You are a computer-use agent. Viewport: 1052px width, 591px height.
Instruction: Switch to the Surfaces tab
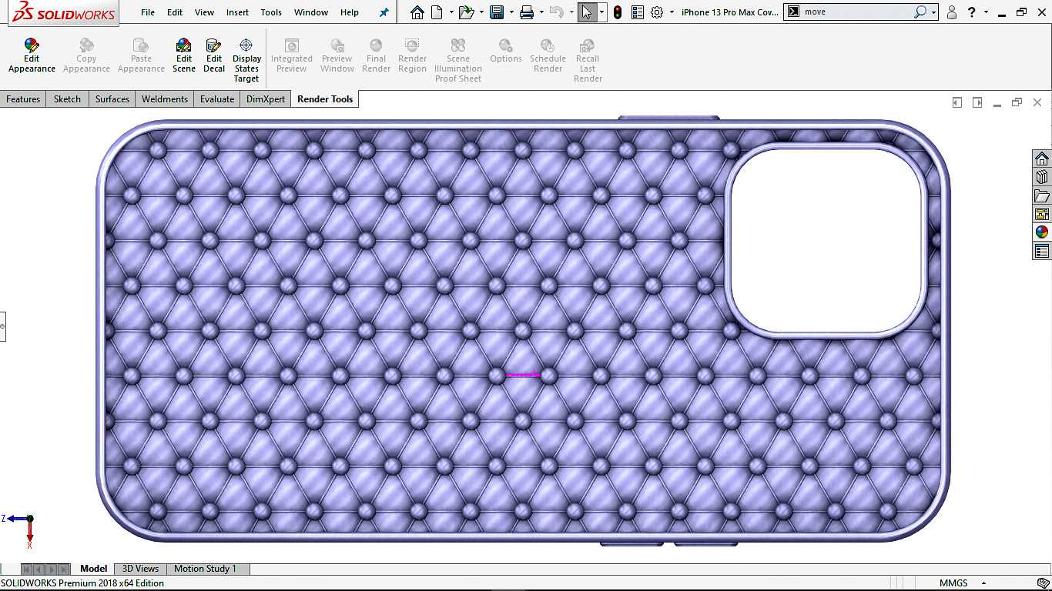[x=112, y=99]
